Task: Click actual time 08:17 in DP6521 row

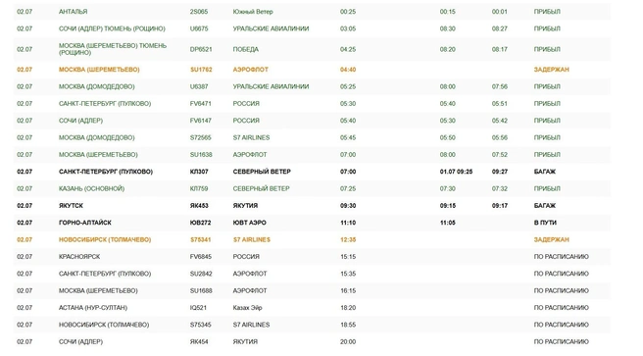Action: [500, 49]
